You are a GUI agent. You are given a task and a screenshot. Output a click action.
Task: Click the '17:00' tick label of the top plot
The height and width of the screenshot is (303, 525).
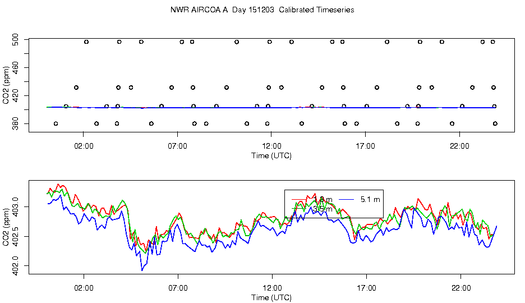(365, 146)
